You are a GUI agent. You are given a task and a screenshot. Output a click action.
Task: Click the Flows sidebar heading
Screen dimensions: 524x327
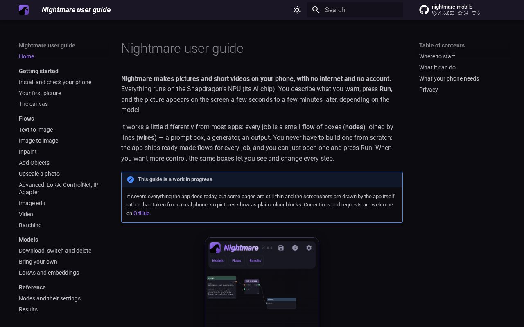pos(26,119)
